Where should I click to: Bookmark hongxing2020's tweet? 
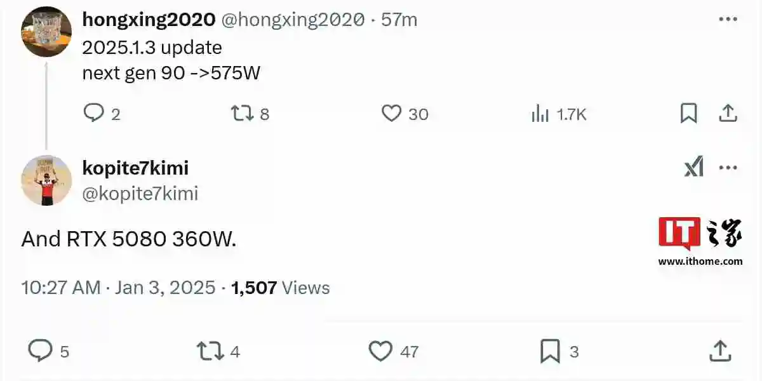[688, 114]
